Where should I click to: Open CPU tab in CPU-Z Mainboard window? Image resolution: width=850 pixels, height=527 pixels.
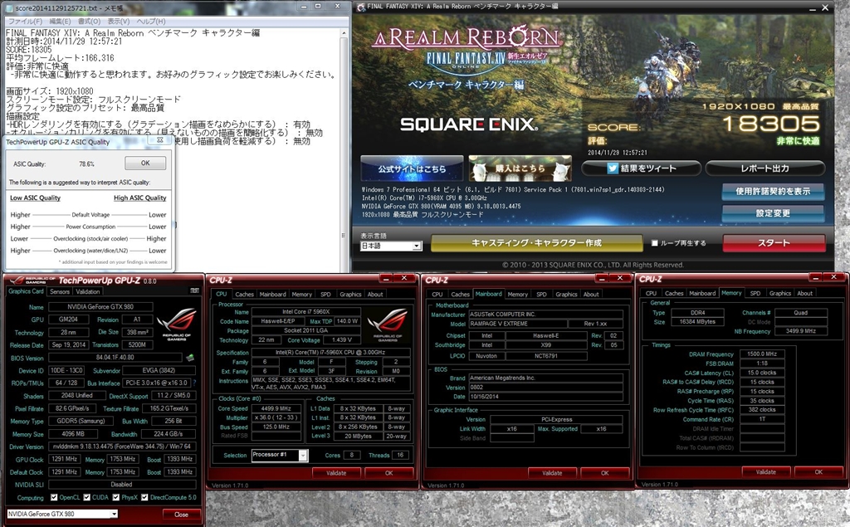click(x=437, y=295)
